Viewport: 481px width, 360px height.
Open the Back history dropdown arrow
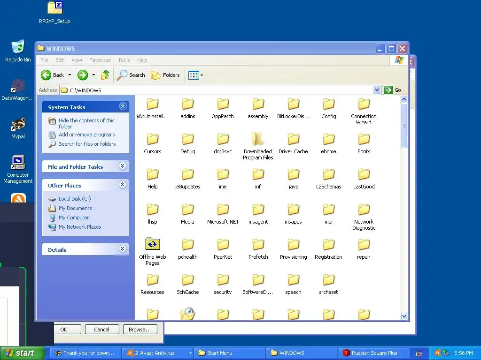coord(70,75)
